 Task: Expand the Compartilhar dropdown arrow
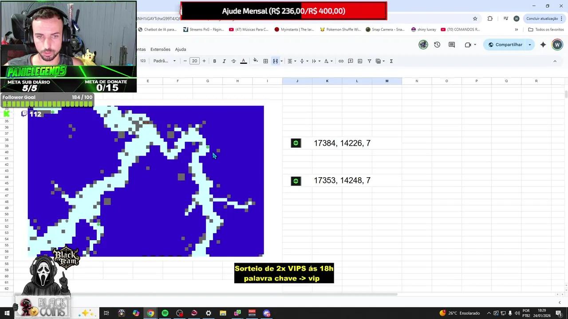529,45
